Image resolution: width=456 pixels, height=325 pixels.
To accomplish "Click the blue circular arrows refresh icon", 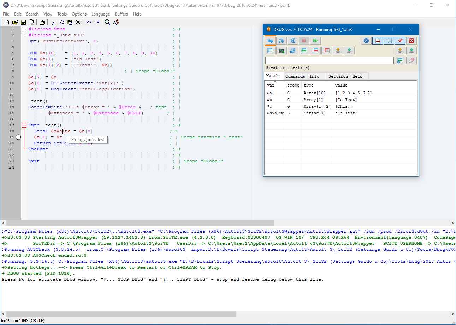I will point(293,51).
